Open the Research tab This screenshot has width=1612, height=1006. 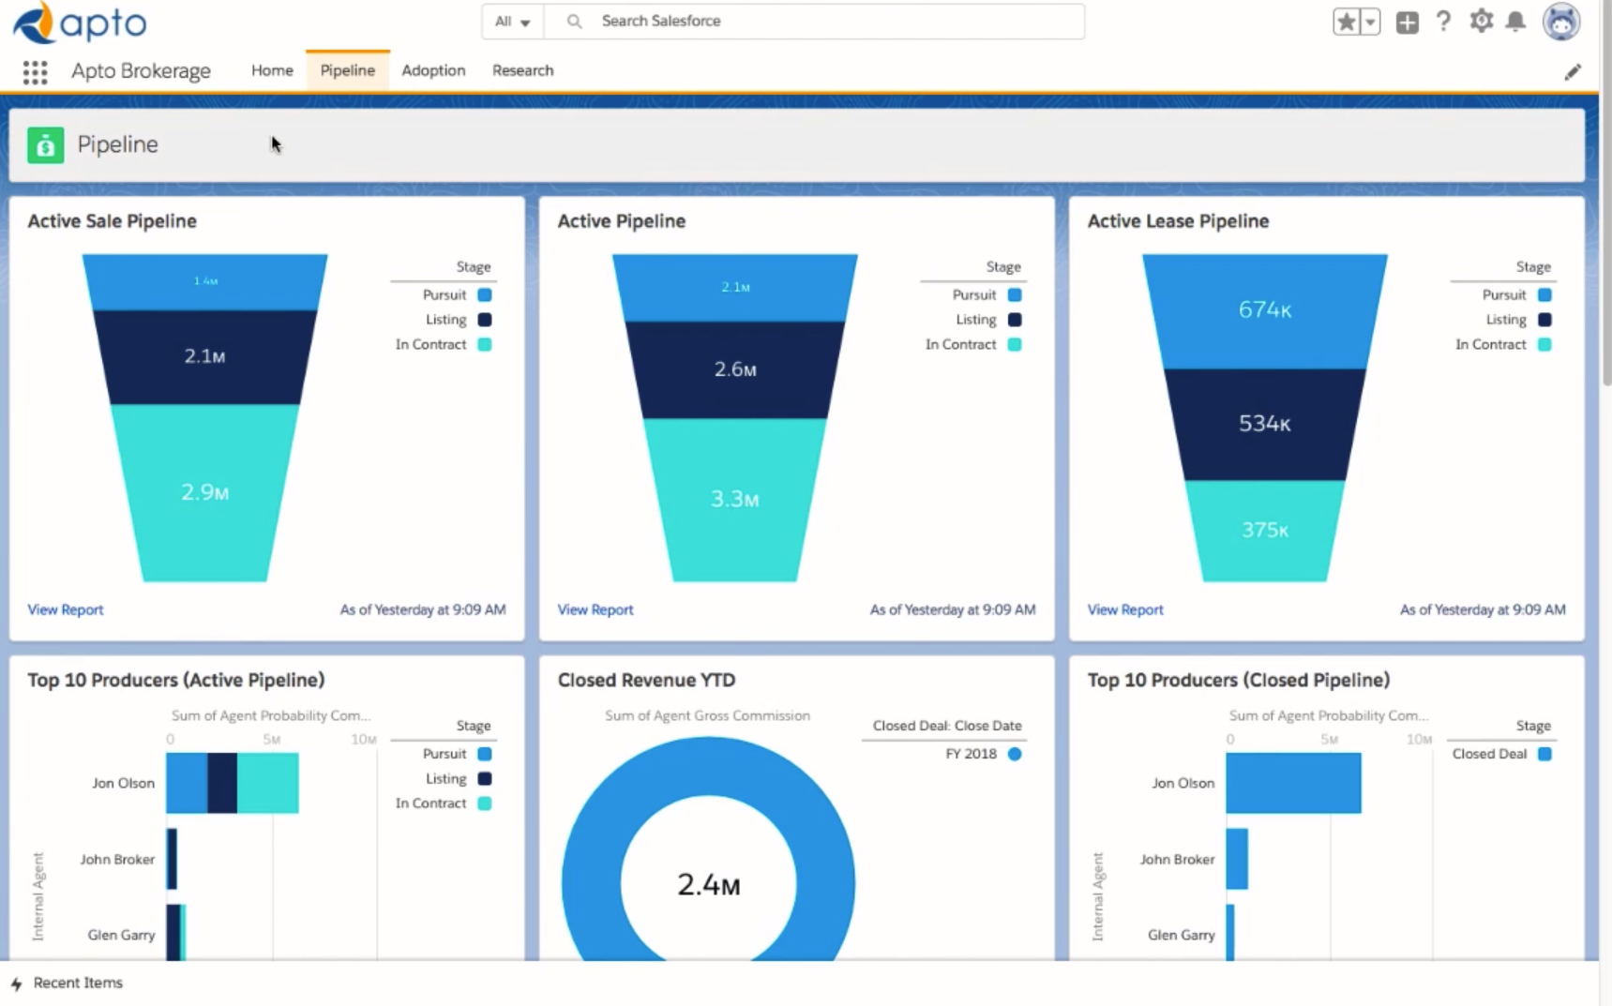tap(522, 70)
